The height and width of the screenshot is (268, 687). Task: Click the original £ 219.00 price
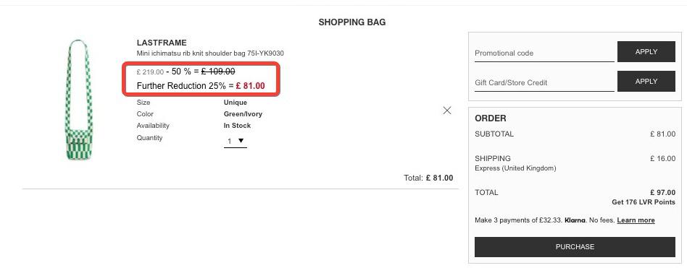[150, 72]
